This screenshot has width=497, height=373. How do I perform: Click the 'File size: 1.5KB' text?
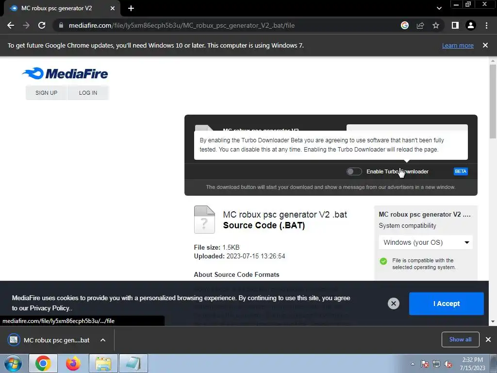[x=217, y=247]
